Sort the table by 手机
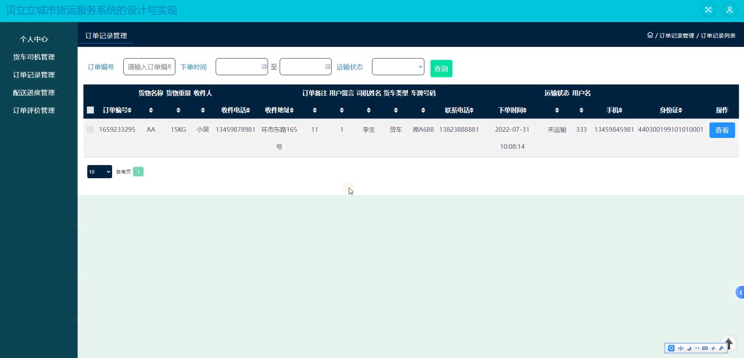 (x=614, y=110)
